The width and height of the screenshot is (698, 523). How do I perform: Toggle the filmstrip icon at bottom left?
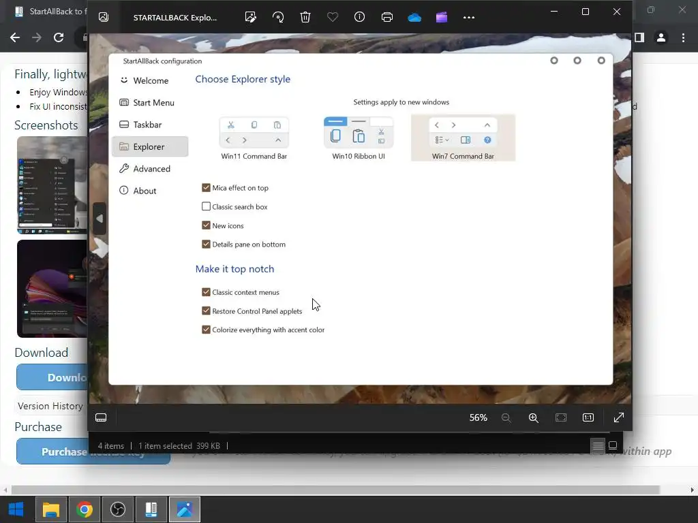pyautogui.click(x=101, y=417)
